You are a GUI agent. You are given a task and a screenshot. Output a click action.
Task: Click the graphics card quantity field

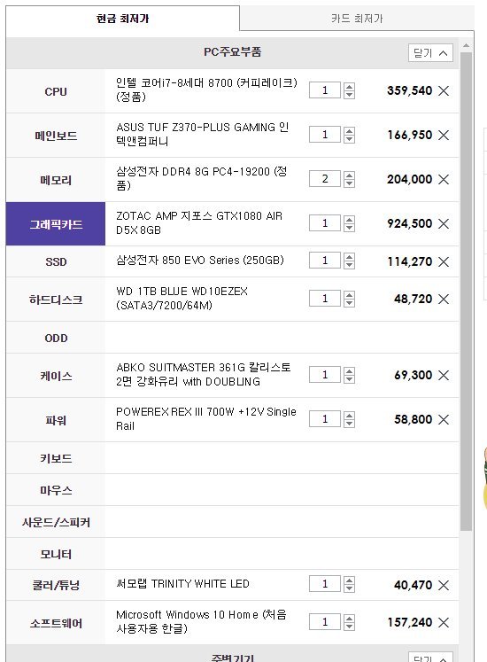point(325,223)
